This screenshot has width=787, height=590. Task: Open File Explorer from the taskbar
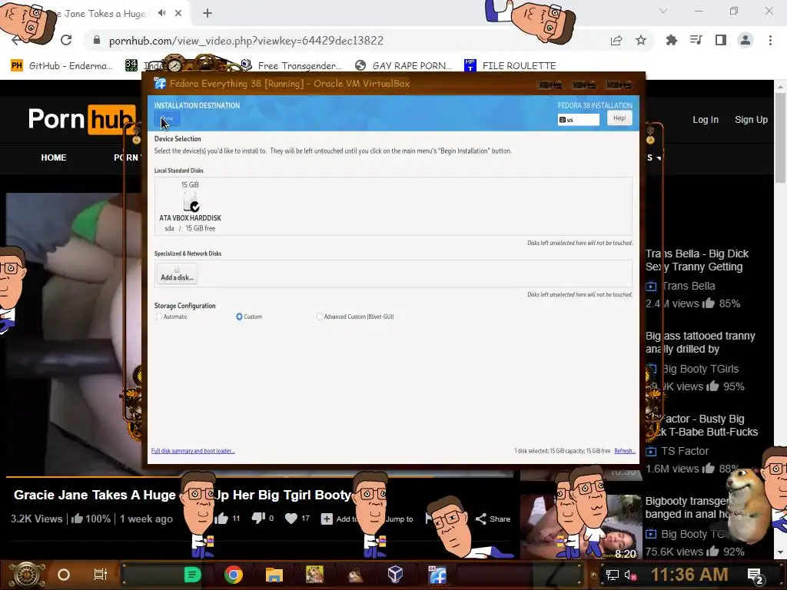(x=274, y=575)
